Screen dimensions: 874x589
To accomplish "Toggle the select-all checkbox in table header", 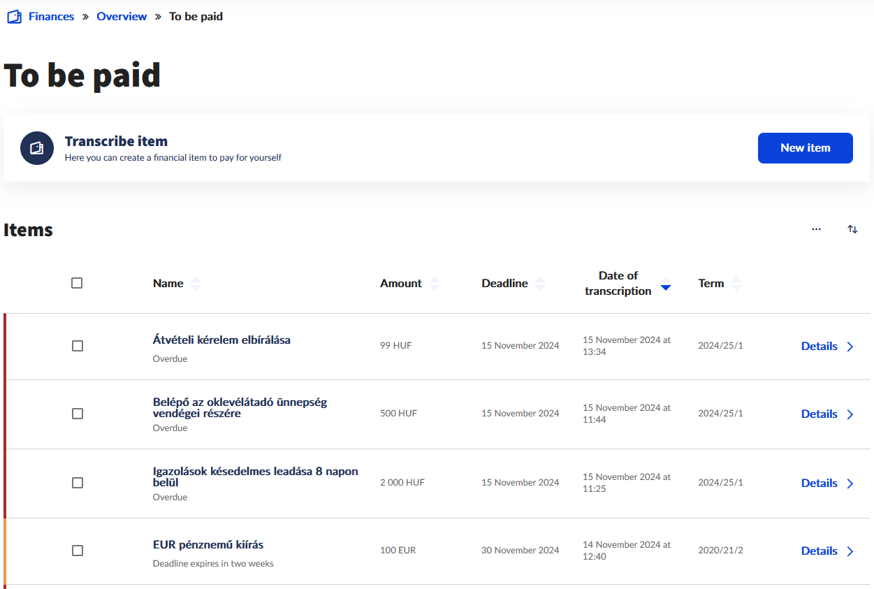I will tap(77, 283).
